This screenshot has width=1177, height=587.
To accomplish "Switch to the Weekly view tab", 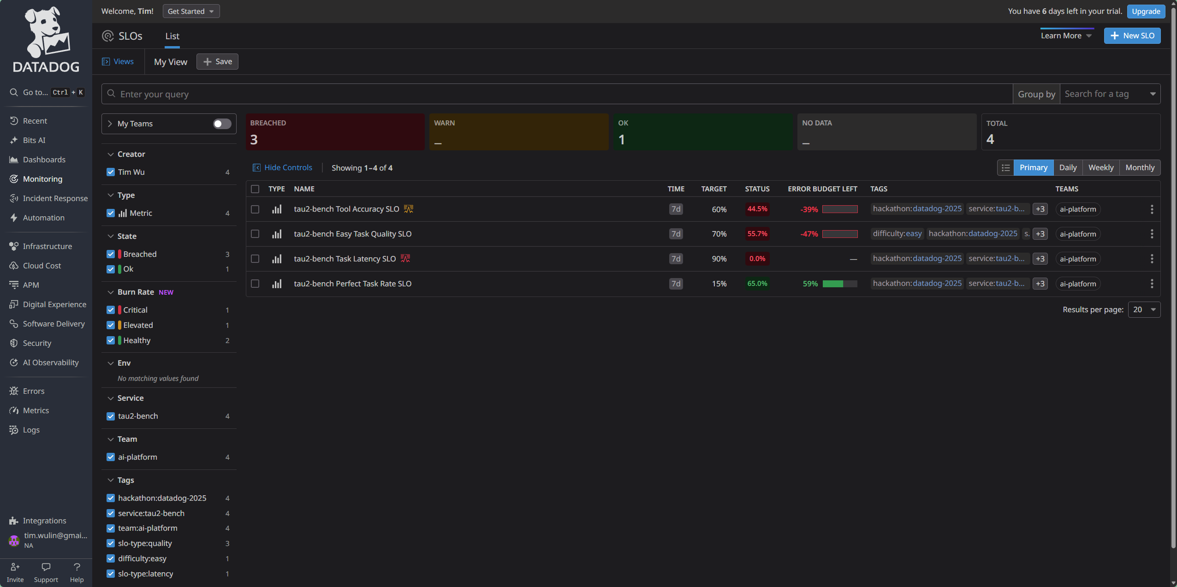I will click(x=1100, y=168).
